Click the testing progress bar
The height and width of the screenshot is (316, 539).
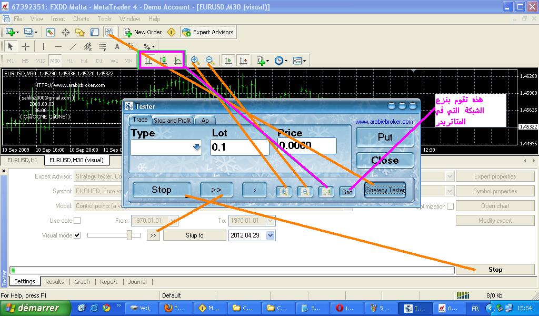tap(232, 270)
